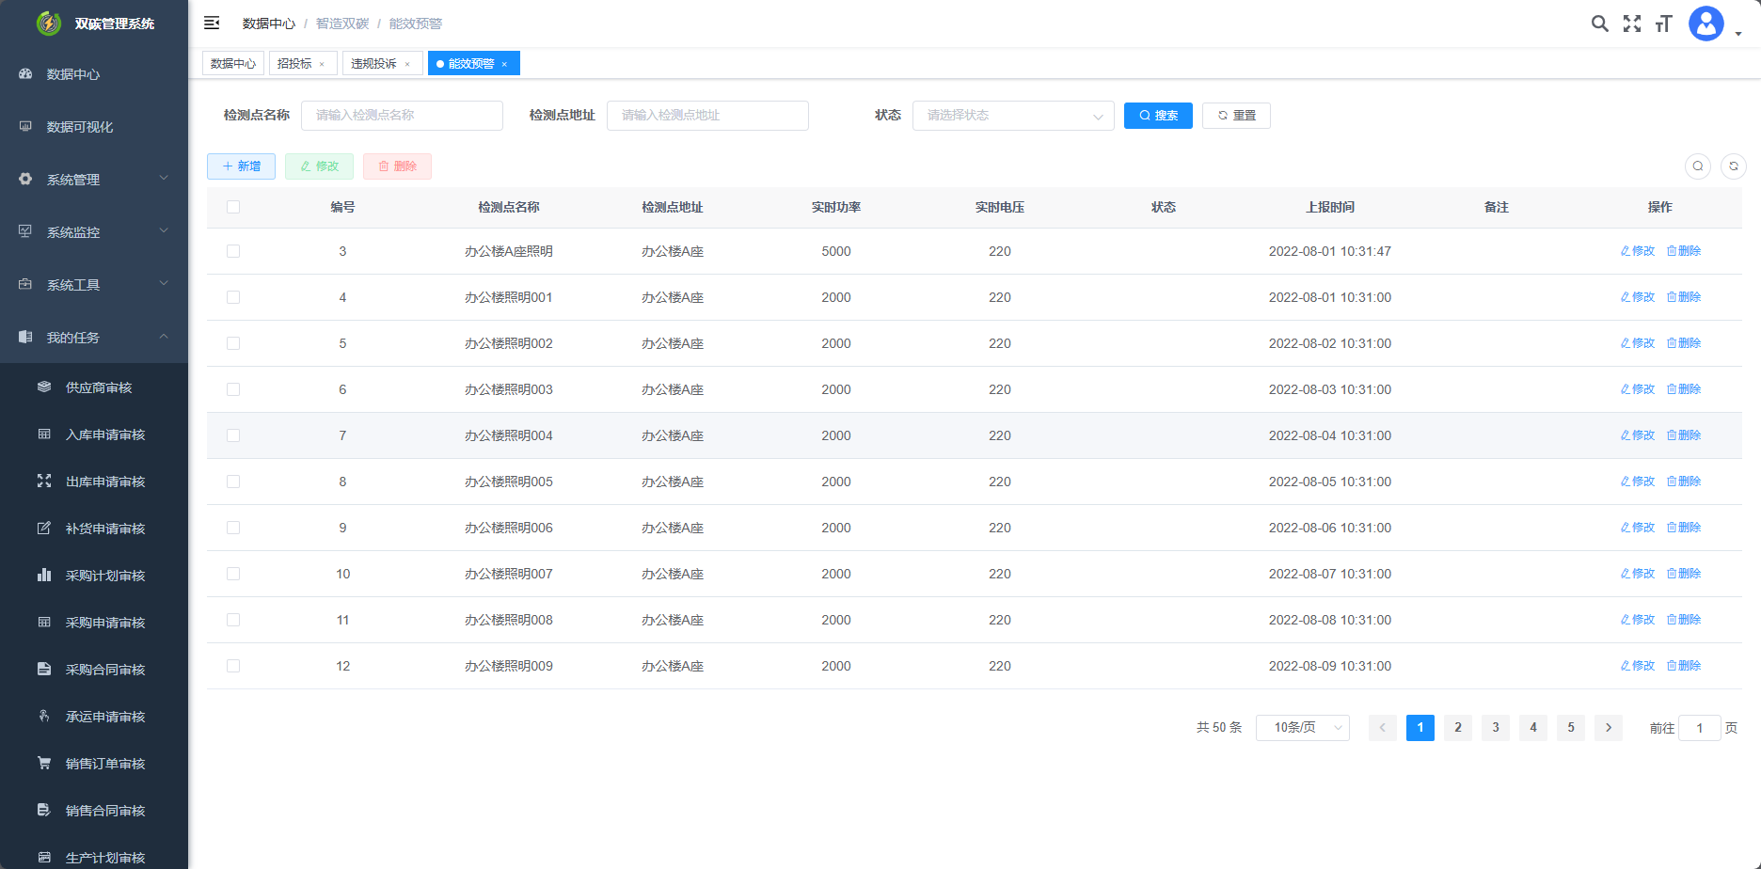1761x869 pixels.
Task: Click the 销售订单审核 cart icon
Action: (x=44, y=763)
